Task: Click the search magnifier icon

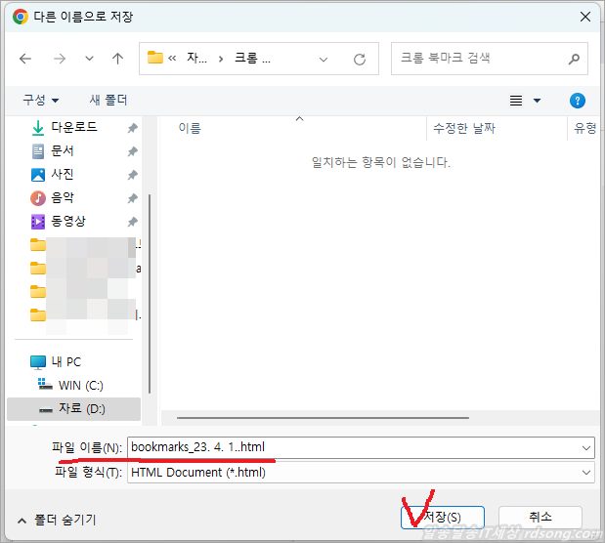Action: click(x=573, y=58)
